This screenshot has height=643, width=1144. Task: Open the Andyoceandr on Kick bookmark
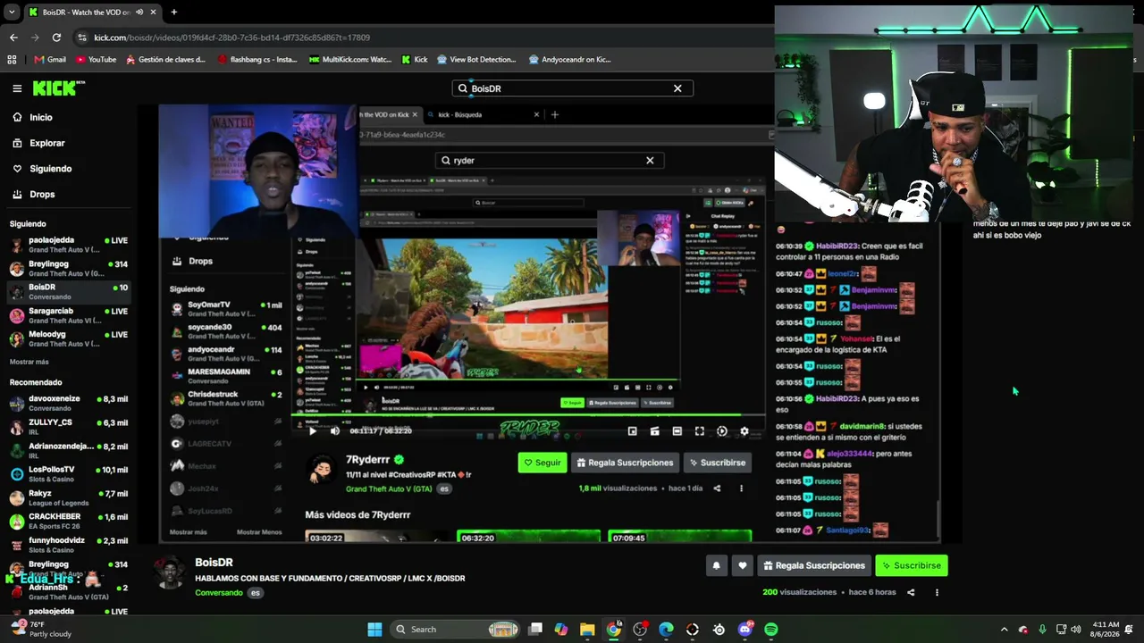point(569,60)
